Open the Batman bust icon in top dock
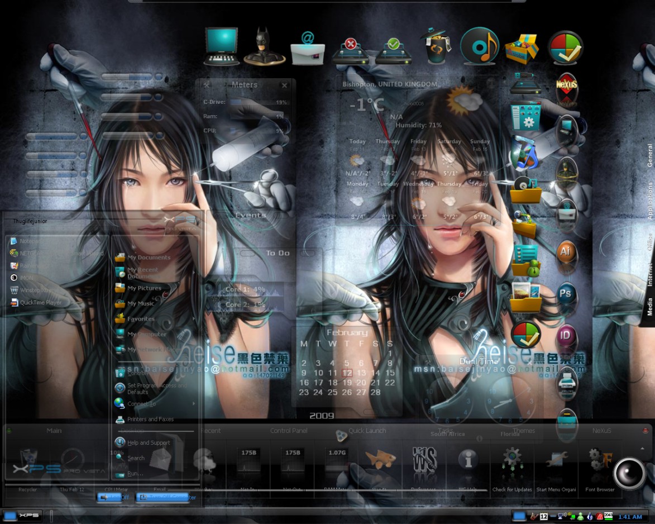The width and height of the screenshot is (655, 524). coord(264,46)
